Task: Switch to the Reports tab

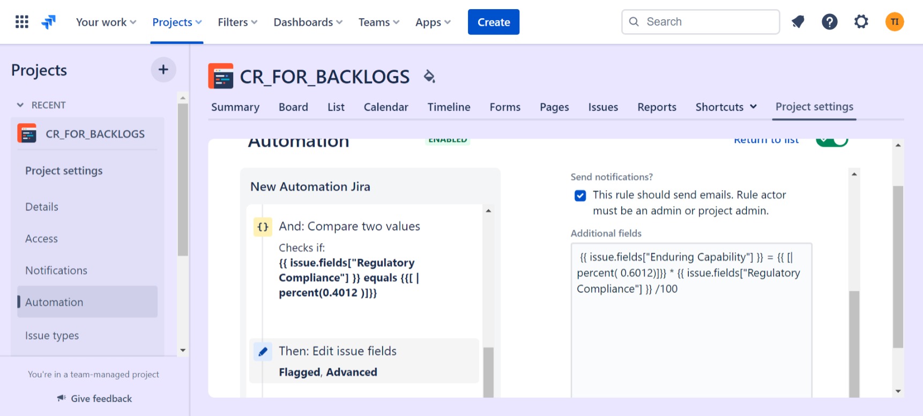Action: click(x=657, y=107)
